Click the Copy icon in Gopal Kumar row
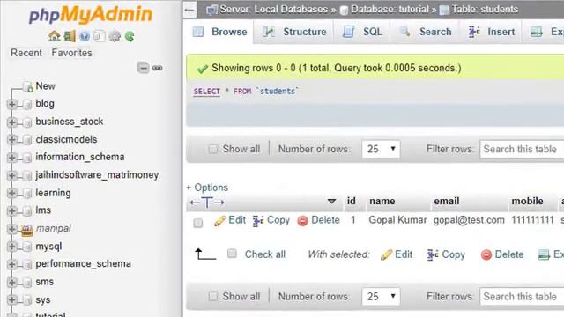 click(258, 221)
